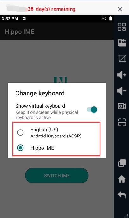
Task: Click the SWITCH IME button
Action: tap(57, 175)
